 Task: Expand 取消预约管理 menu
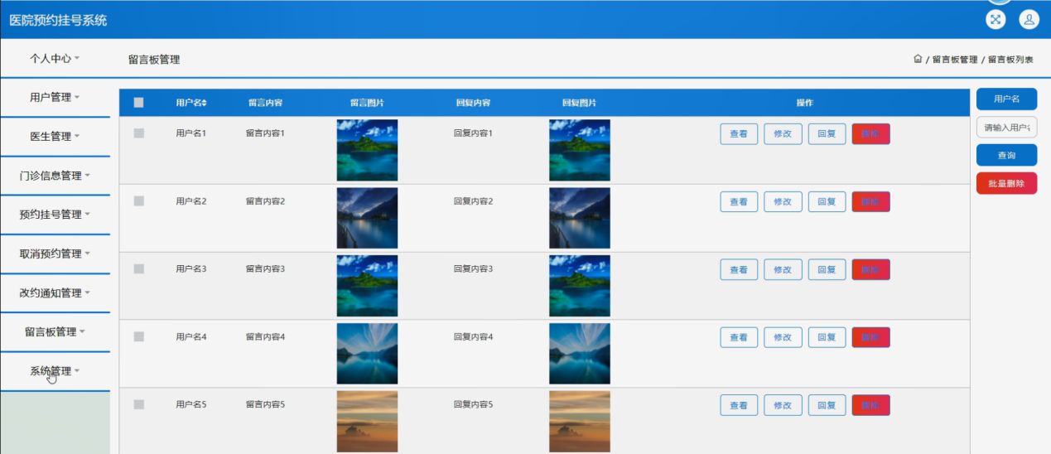click(55, 254)
